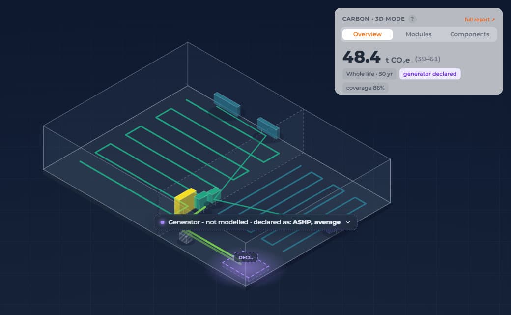The width and height of the screenshot is (511, 315).
Task: Switch to the Components tab
Action: point(470,34)
